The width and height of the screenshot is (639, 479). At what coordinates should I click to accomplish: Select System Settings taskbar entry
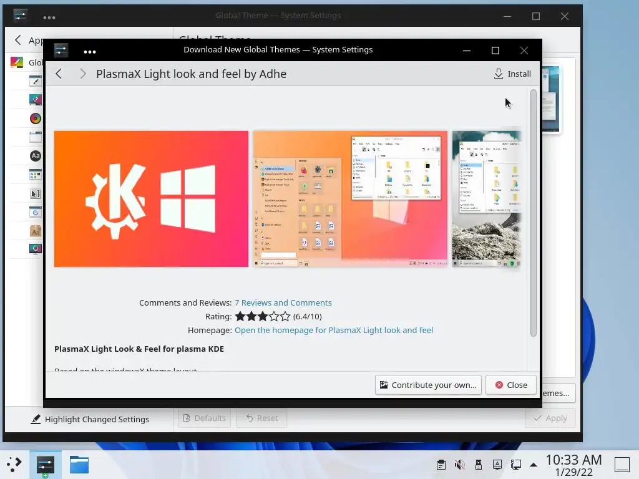[x=45, y=465]
